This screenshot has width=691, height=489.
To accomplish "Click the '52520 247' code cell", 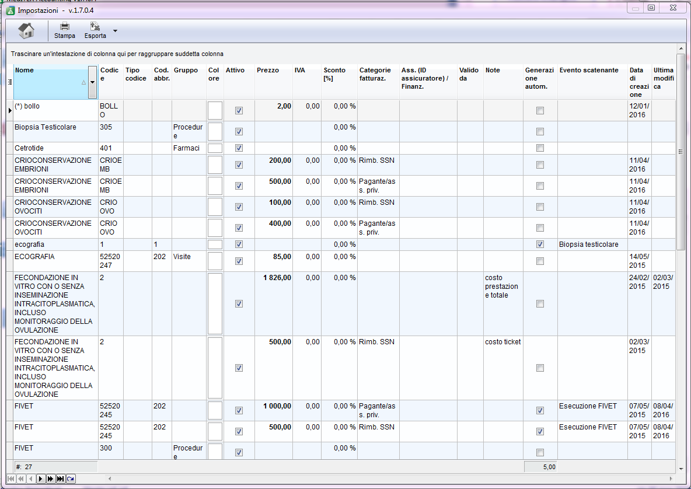I will (110, 261).
